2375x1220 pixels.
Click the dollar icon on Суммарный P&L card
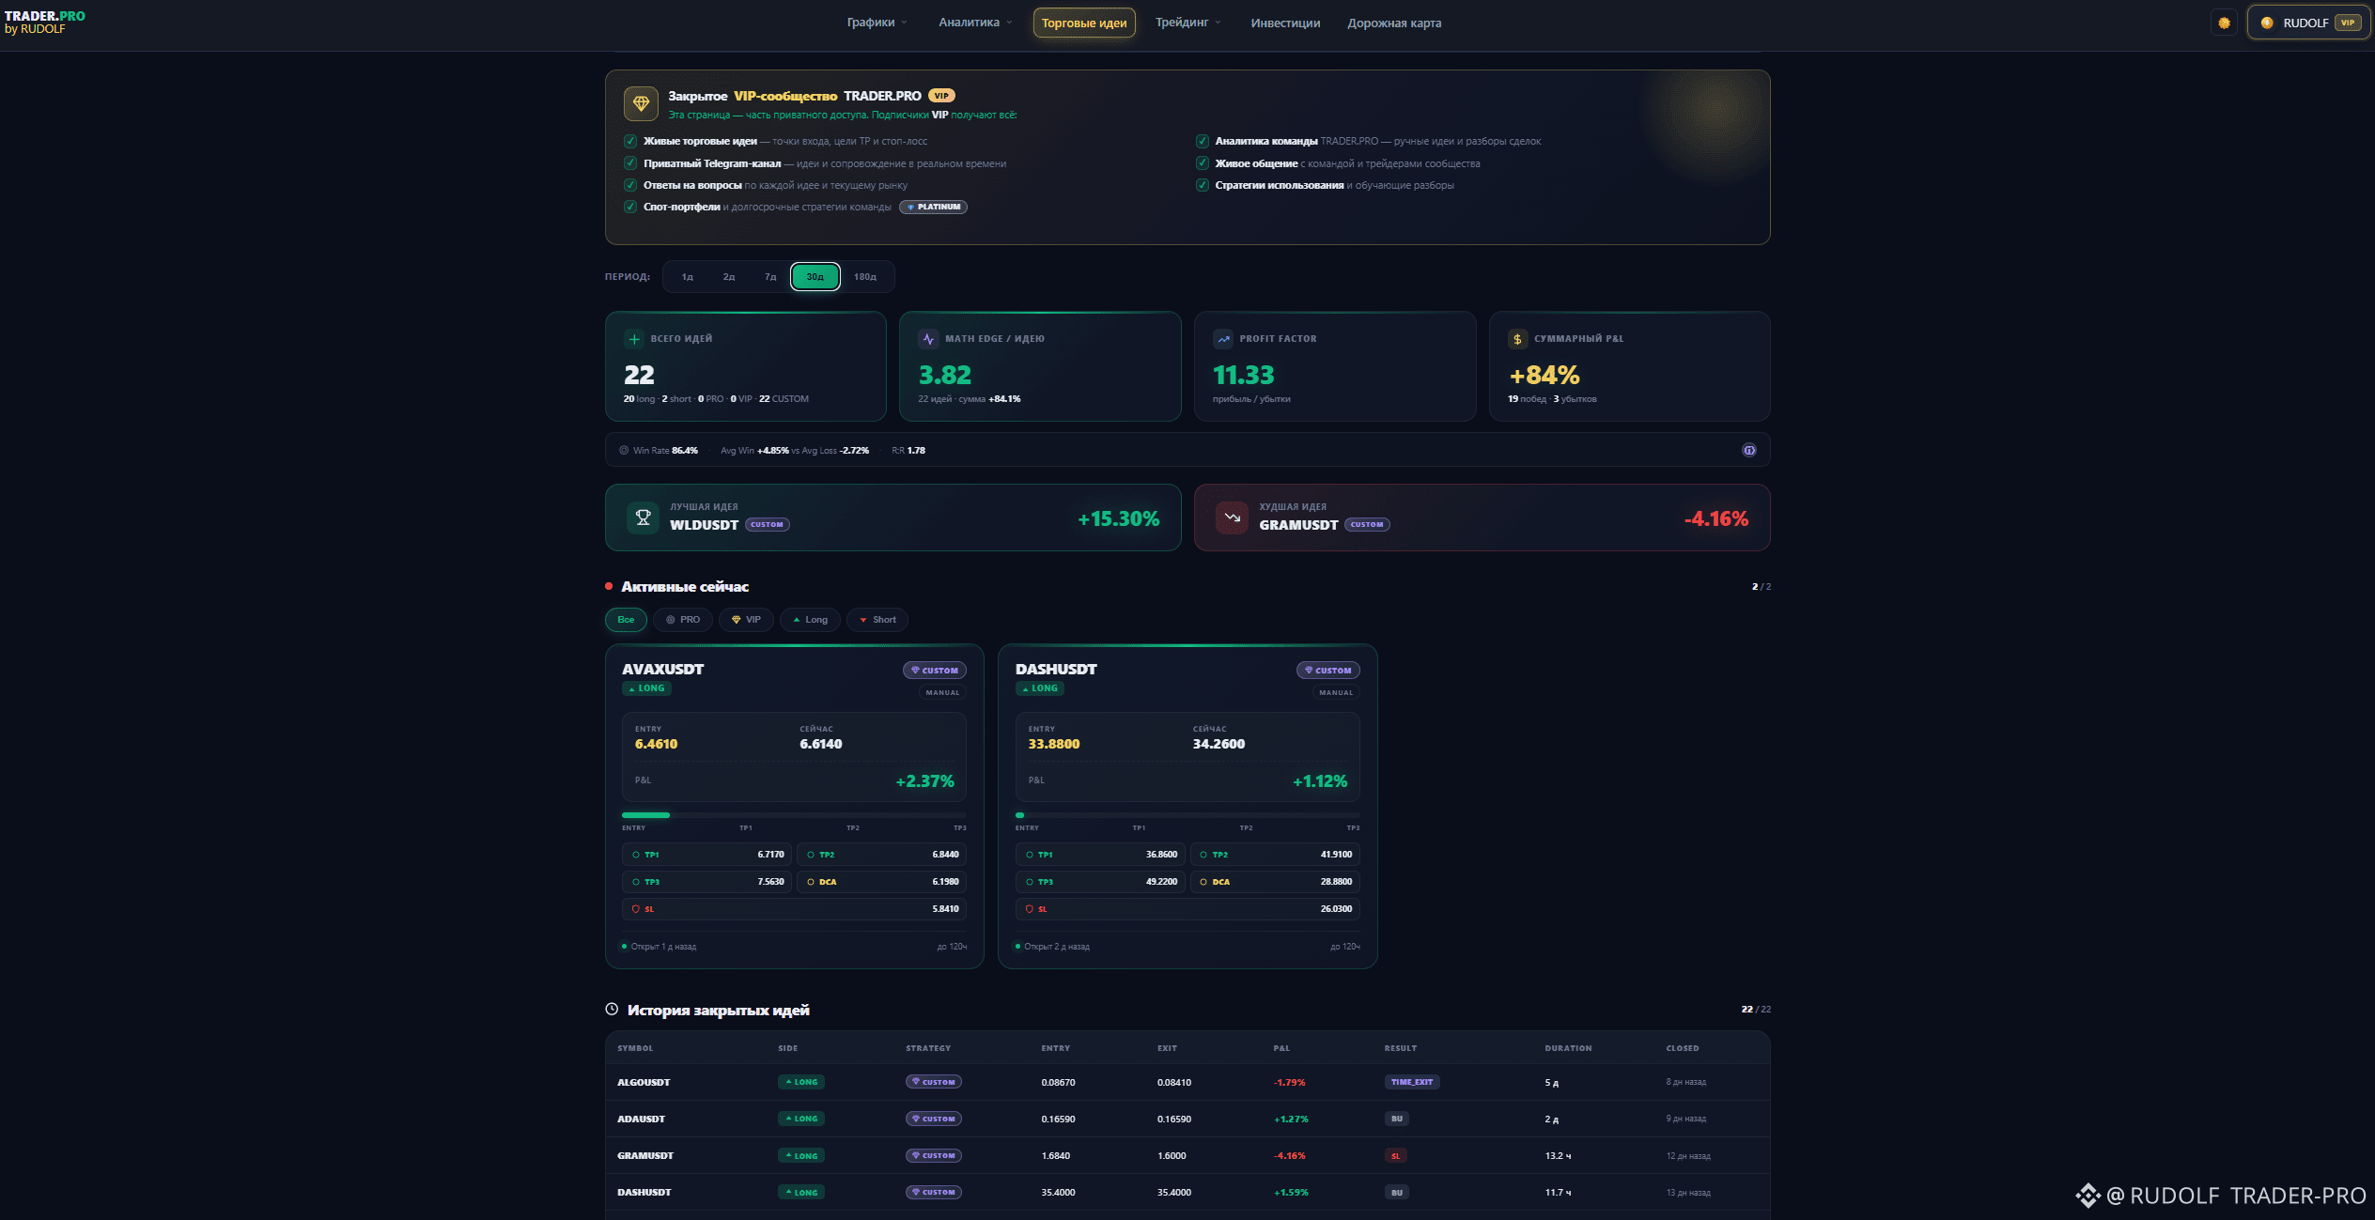[1517, 339]
